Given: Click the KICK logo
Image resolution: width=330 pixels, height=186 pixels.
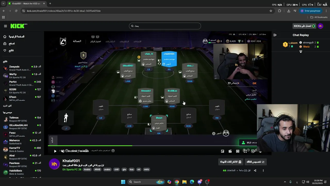Looking at the screenshot, I should point(19,26).
